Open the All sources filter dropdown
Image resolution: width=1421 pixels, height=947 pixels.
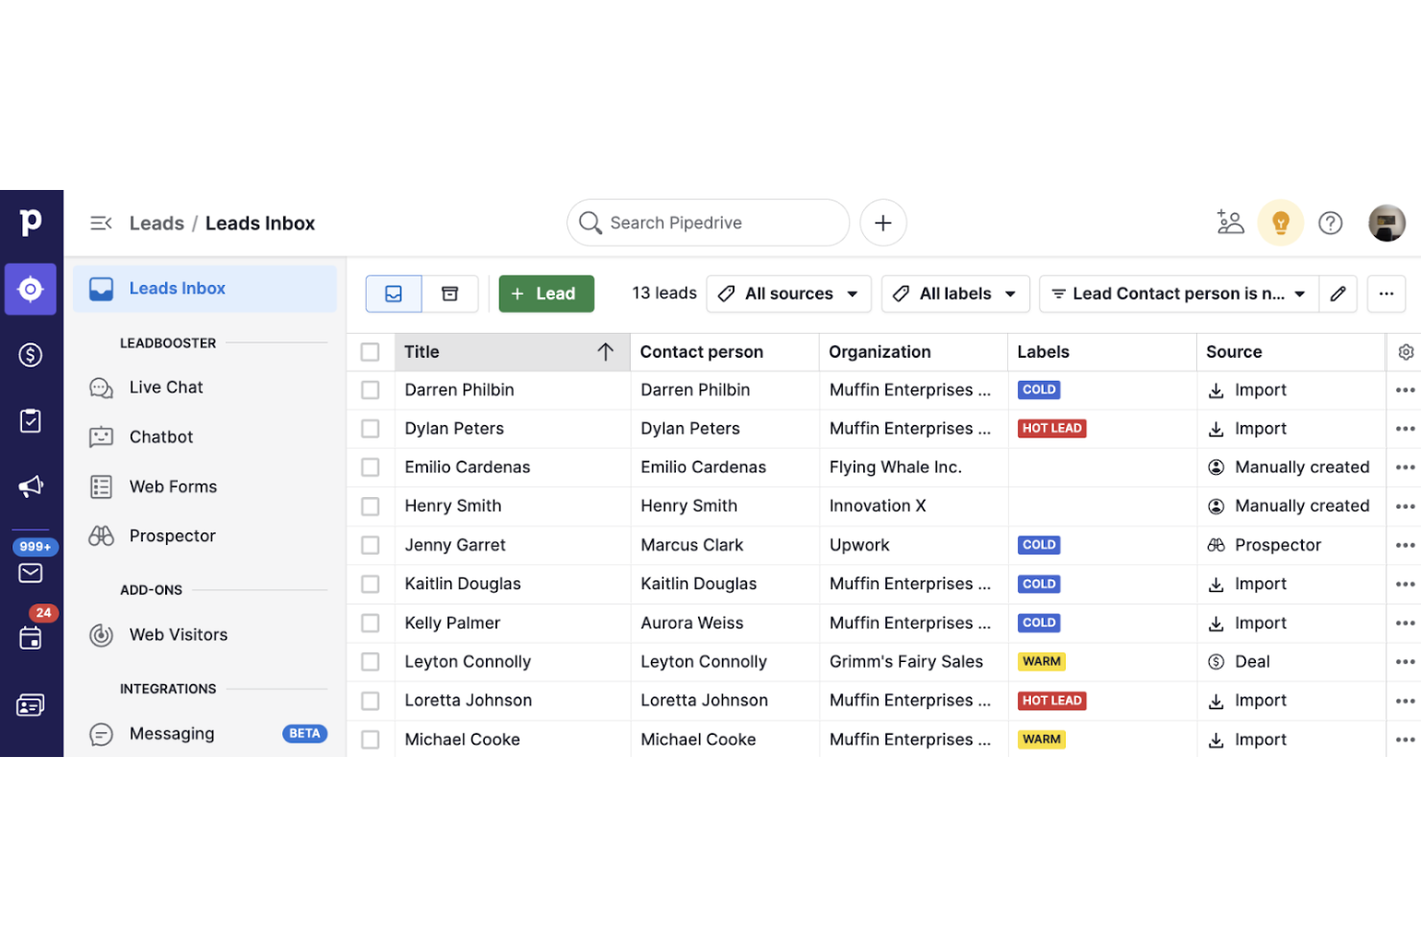point(788,294)
